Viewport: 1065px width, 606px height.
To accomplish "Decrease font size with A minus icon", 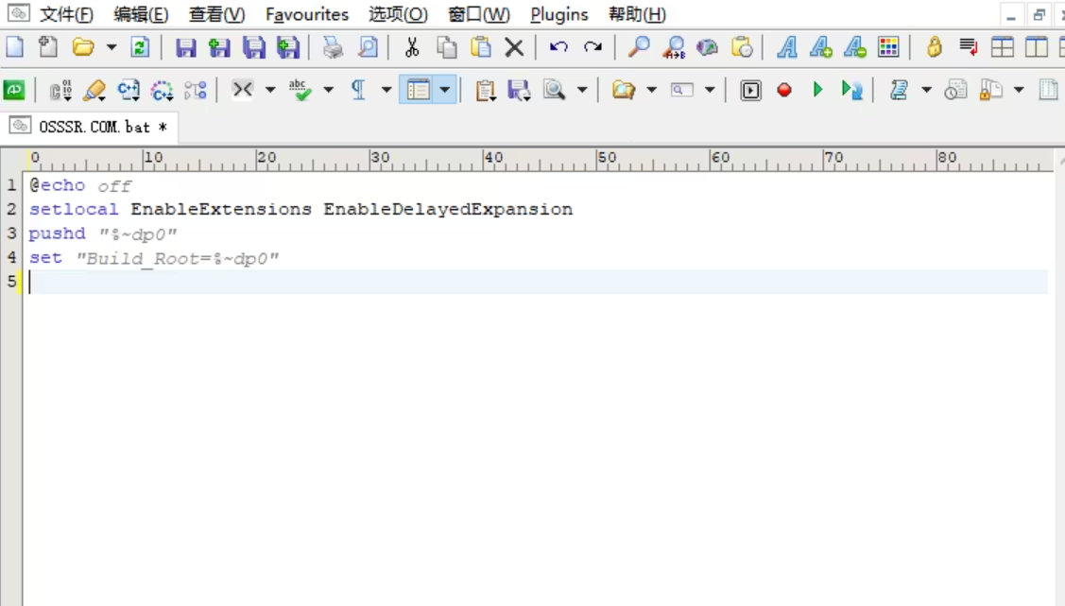I will coord(854,47).
